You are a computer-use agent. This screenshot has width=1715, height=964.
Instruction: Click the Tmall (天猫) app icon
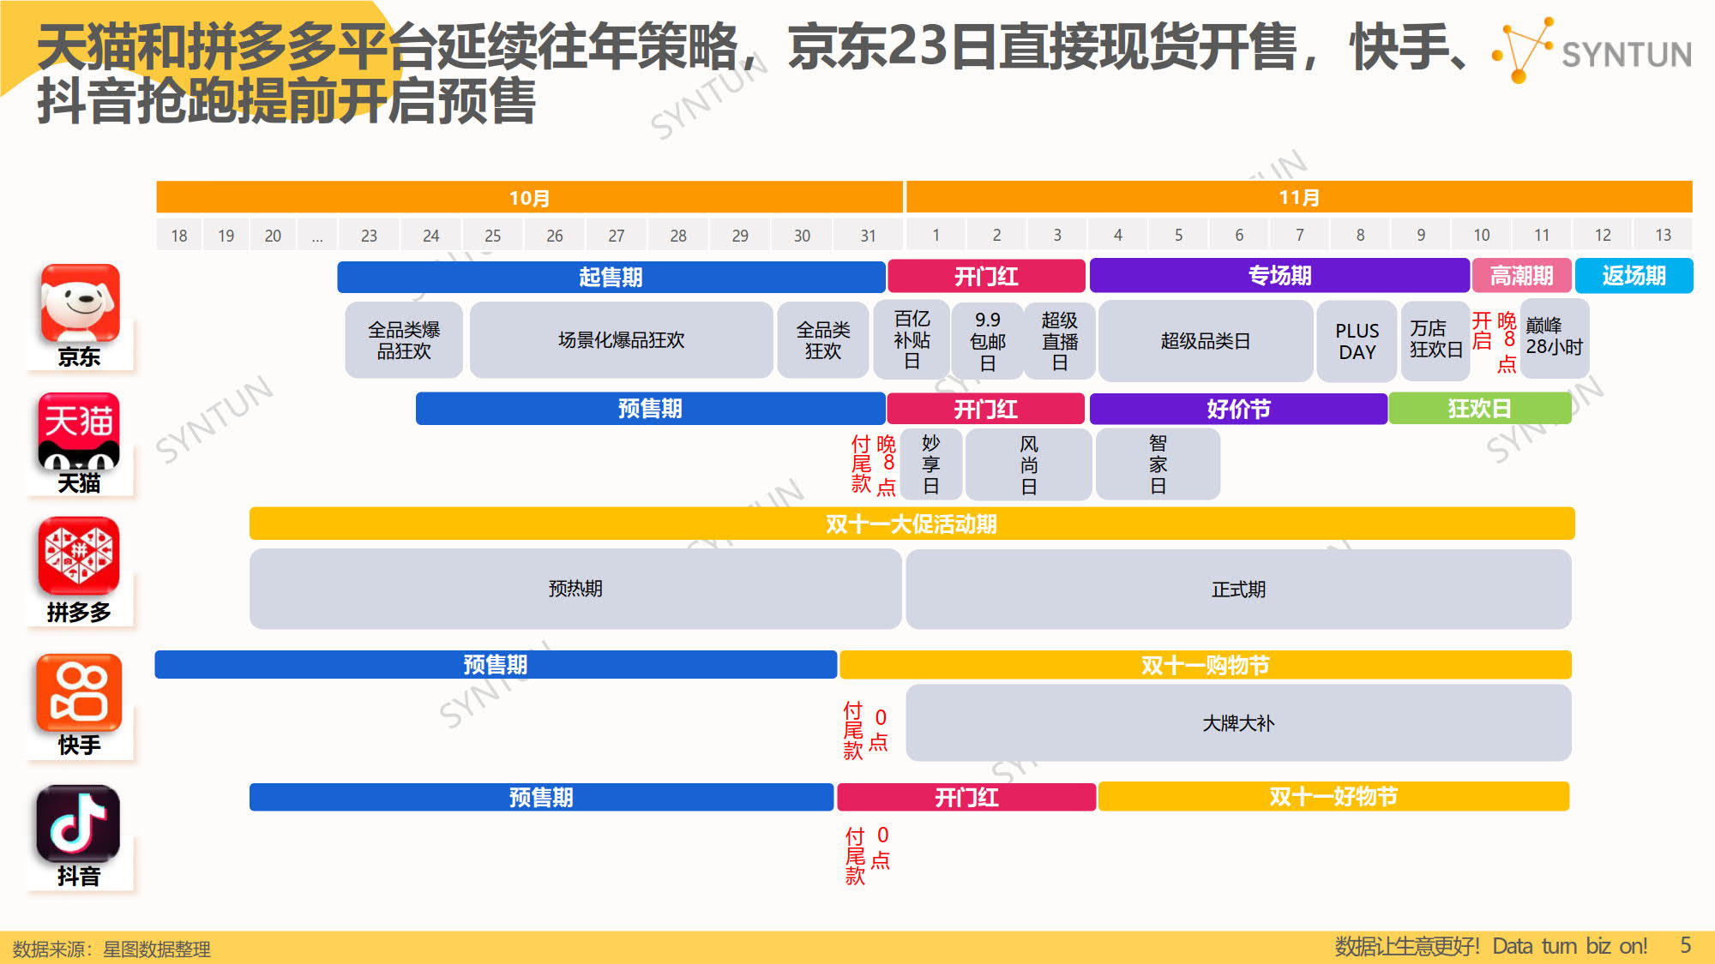click(79, 431)
